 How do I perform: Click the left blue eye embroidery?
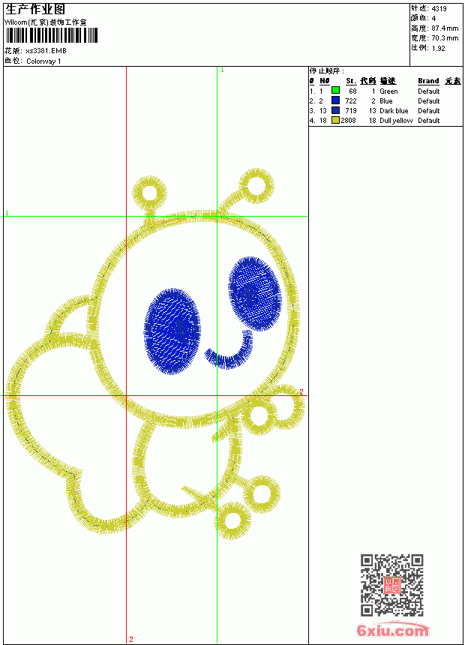[172, 331]
